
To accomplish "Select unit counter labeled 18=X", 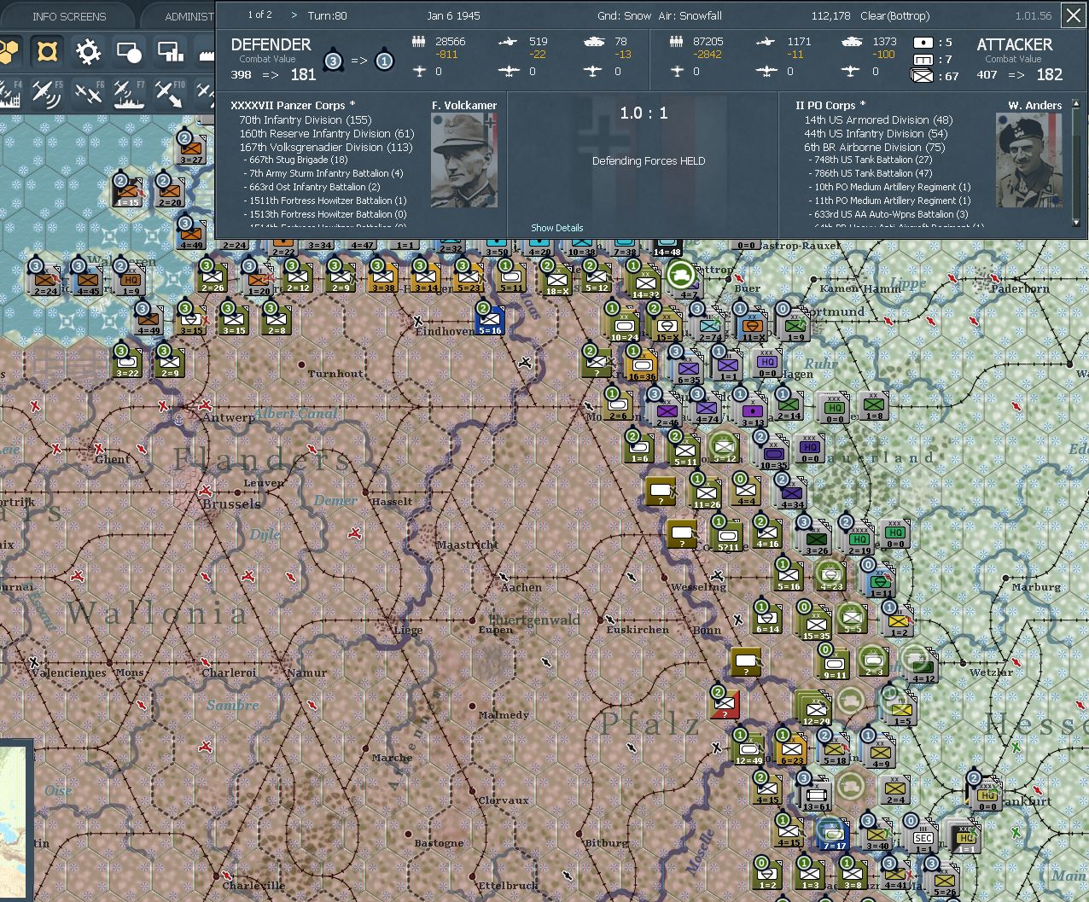I will pyautogui.click(x=557, y=279).
